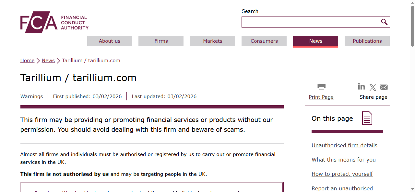The height and width of the screenshot is (192, 415).
Task: Share page via the email envelope icon
Action: (x=384, y=87)
